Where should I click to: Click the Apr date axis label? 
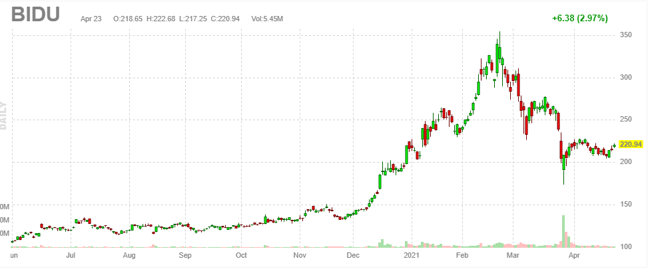(x=573, y=256)
